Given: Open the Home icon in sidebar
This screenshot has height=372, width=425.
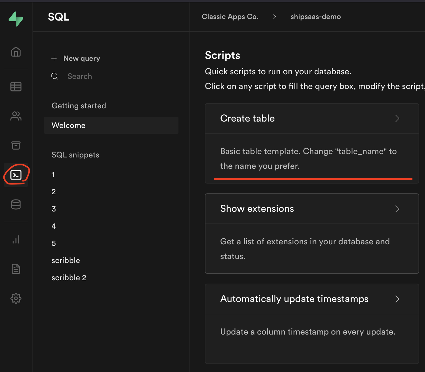Looking at the screenshot, I should tap(16, 52).
